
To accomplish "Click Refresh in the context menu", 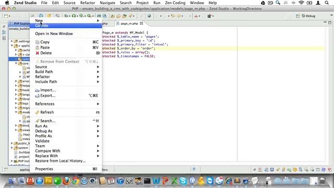I will click(x=66, y=112).
